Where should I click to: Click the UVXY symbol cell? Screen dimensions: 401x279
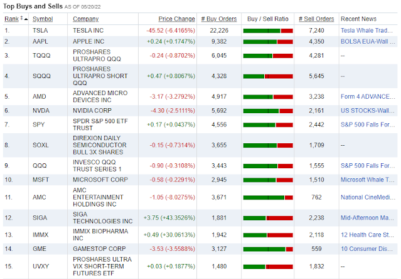41,266
